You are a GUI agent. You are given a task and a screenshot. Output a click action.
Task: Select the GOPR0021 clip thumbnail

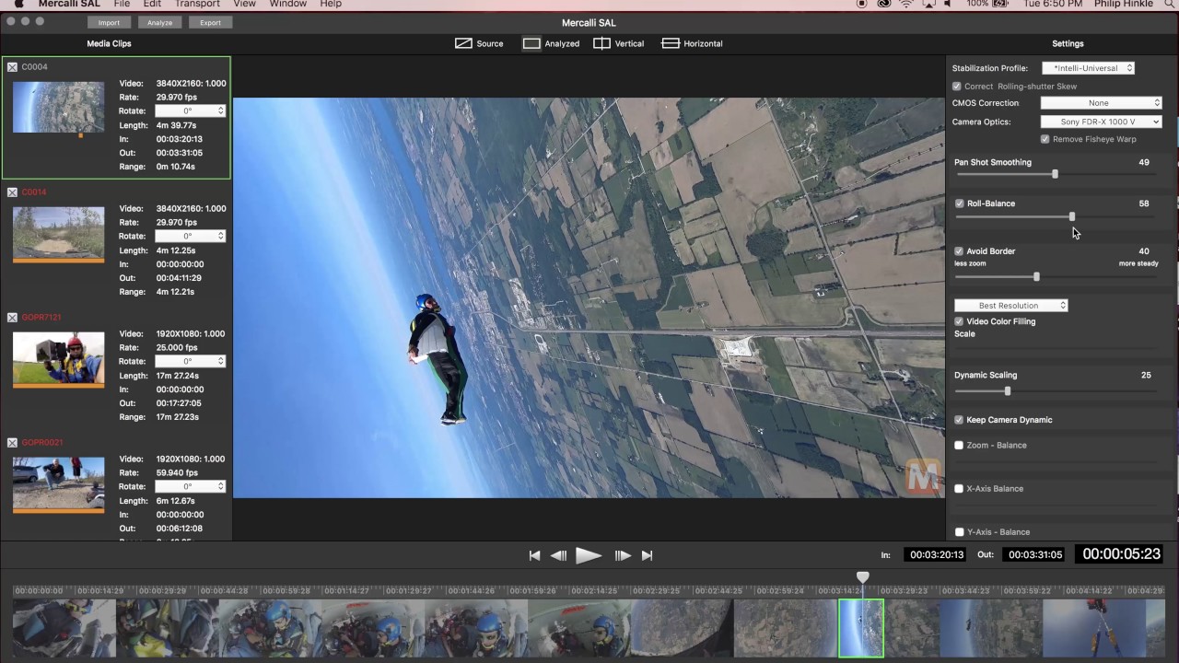pos(59,483)
